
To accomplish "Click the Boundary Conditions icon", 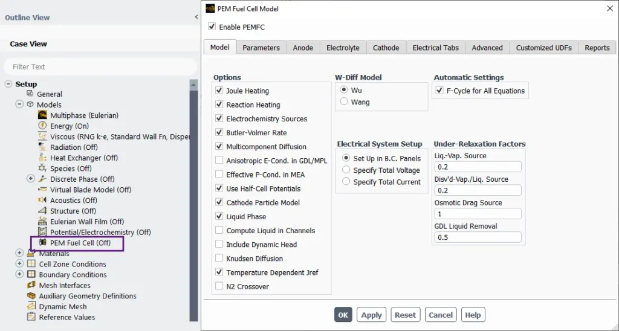I will (x=31, y=274).
